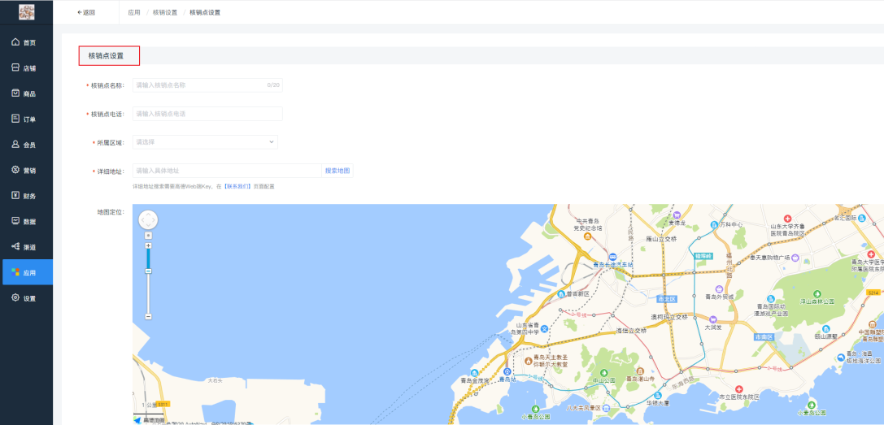This screenshot has height=425, width=884.
Task: Click the map zoom-out minus button
Action: coord(148,316)
